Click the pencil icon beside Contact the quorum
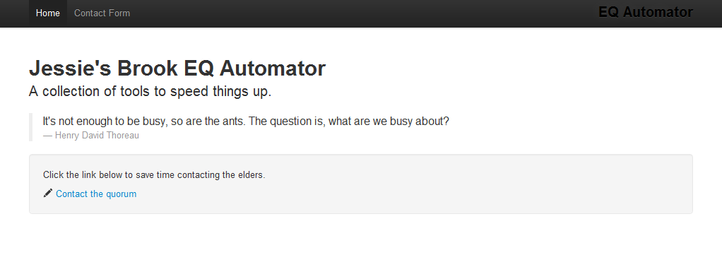This screenshot has height=267, width=722. [48, 194]
